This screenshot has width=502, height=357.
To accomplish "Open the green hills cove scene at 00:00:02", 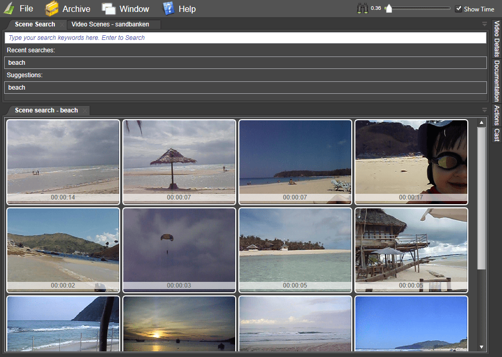I will pos(63,250).
